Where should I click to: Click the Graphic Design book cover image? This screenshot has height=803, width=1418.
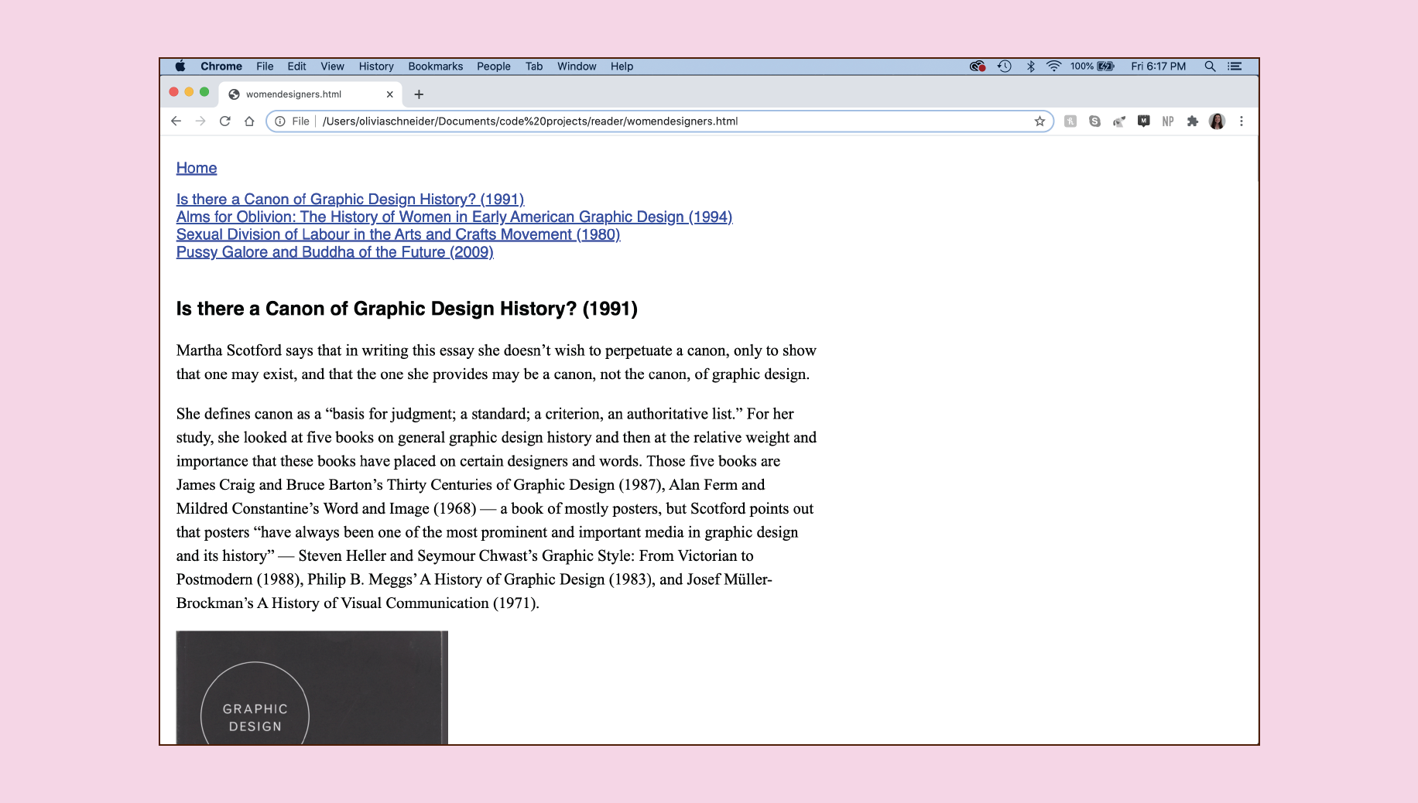click(x=312, y=688)
